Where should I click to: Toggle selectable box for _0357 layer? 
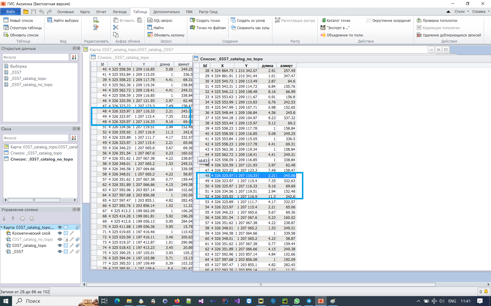66,252
